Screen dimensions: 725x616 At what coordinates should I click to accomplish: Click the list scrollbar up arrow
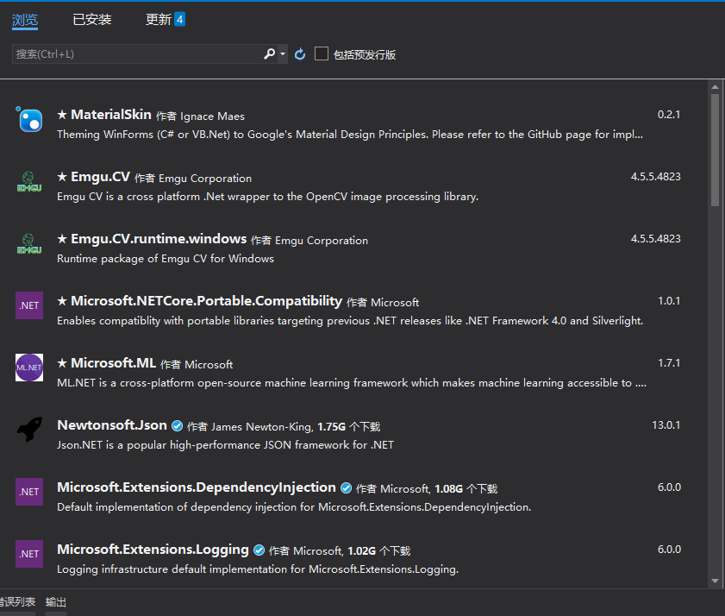tap(716, 87)
